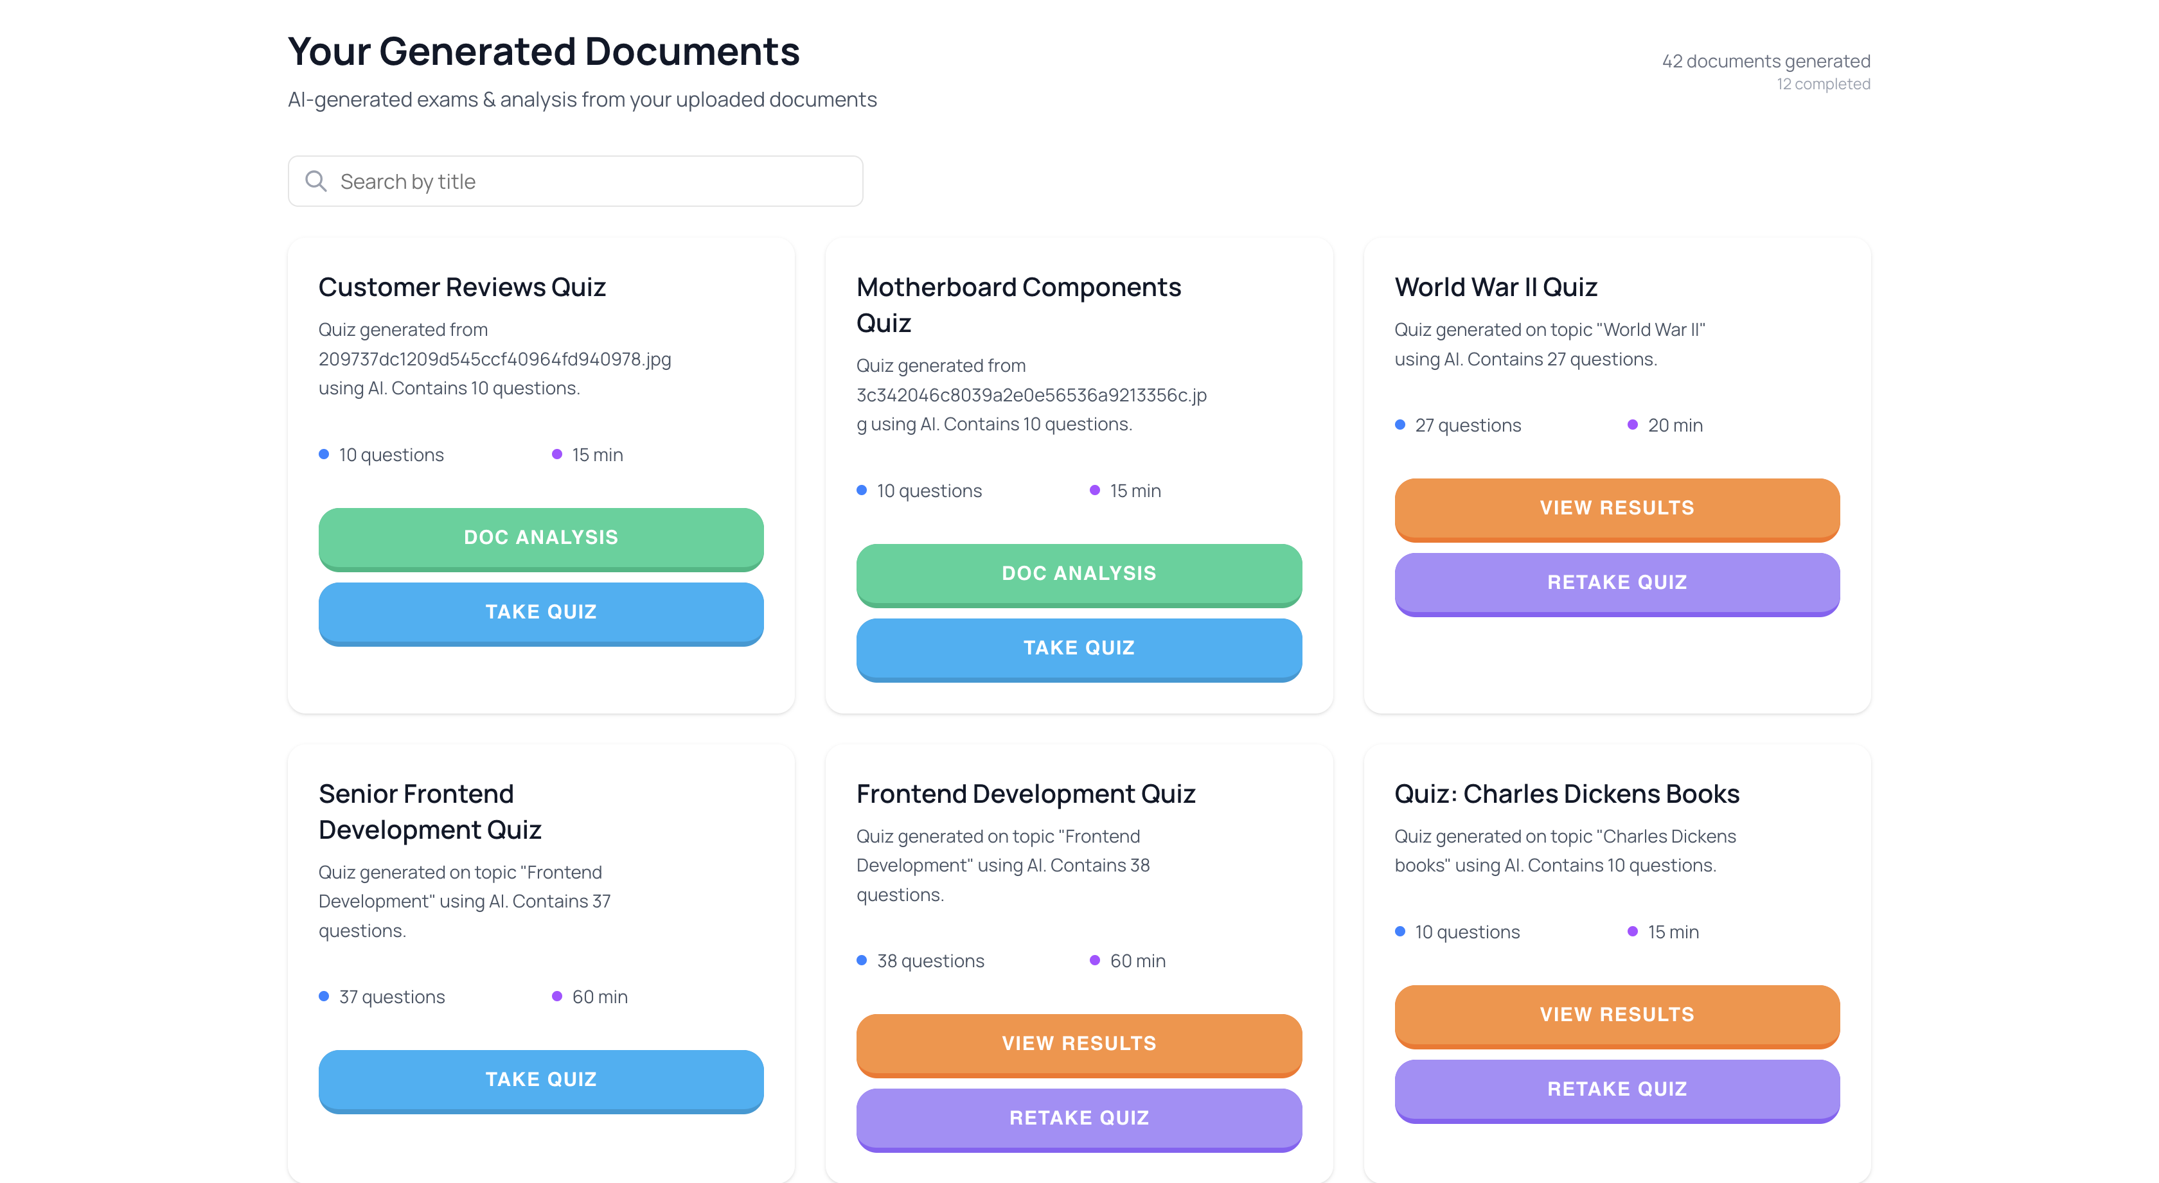Click '20 min' on World War II card
The height and width of the screenshot is (1183, 2159).
click(1675, 426)
